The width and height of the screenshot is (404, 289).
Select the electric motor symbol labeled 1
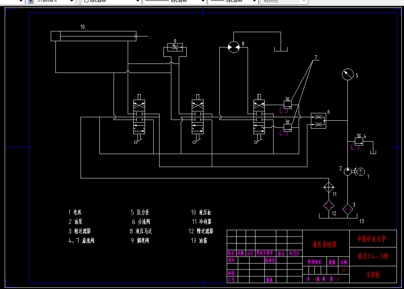[x=360, y=171]
